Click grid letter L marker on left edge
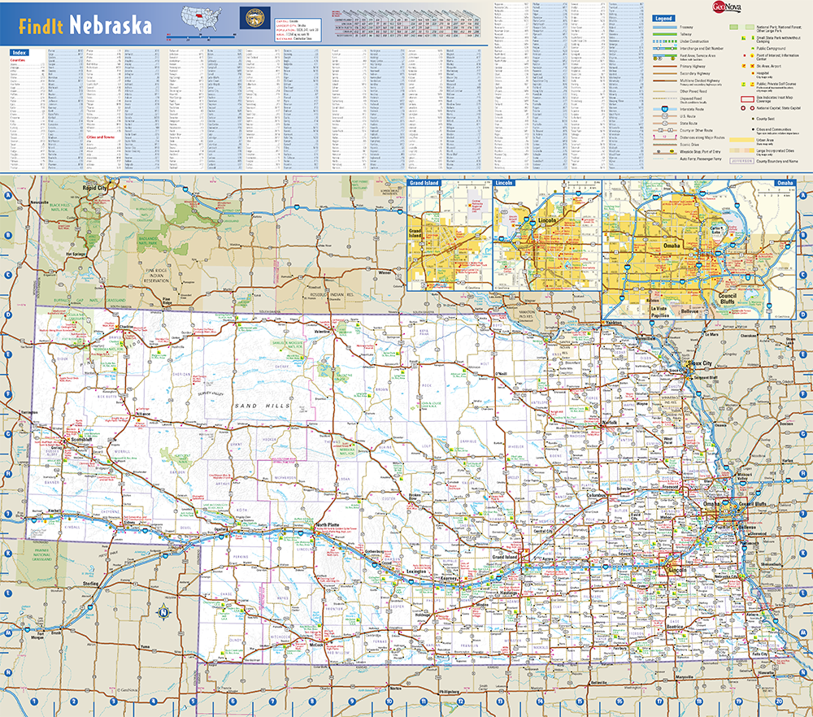Image resolution: width=813 pixels, height=717 pixels. click(x=8, y=593)
